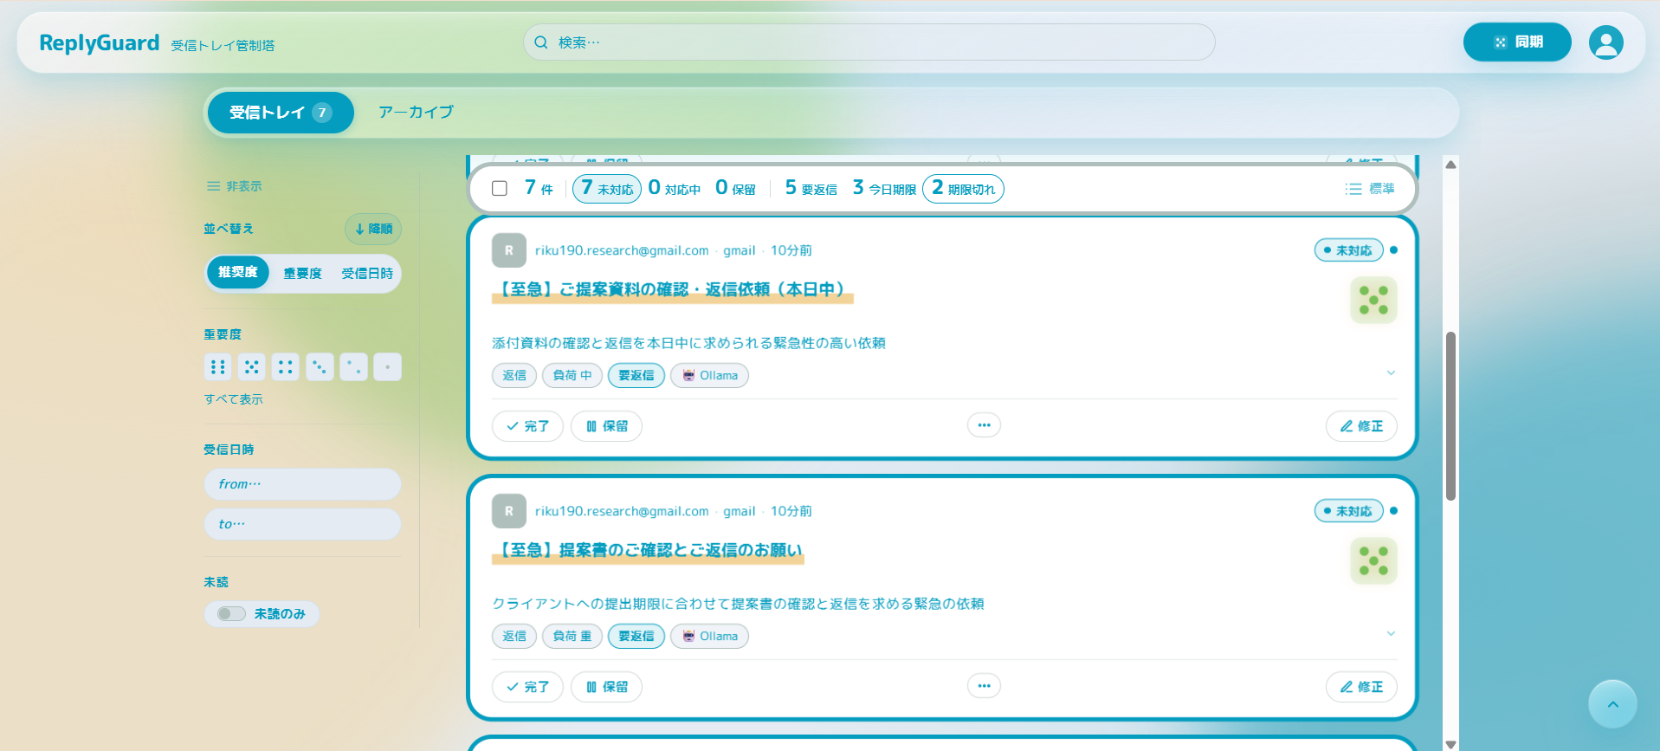Select two-dot importance filter icon
This screenshot has height=751, width=1660.
point(353,367)
